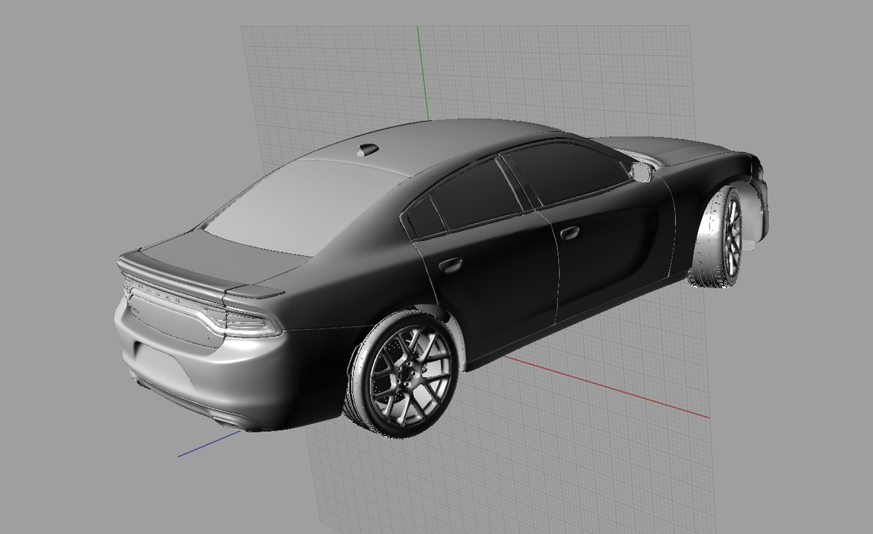This screenshot has height=534, width=873.
Task: Click the red axis line
Action: [608, 387]
